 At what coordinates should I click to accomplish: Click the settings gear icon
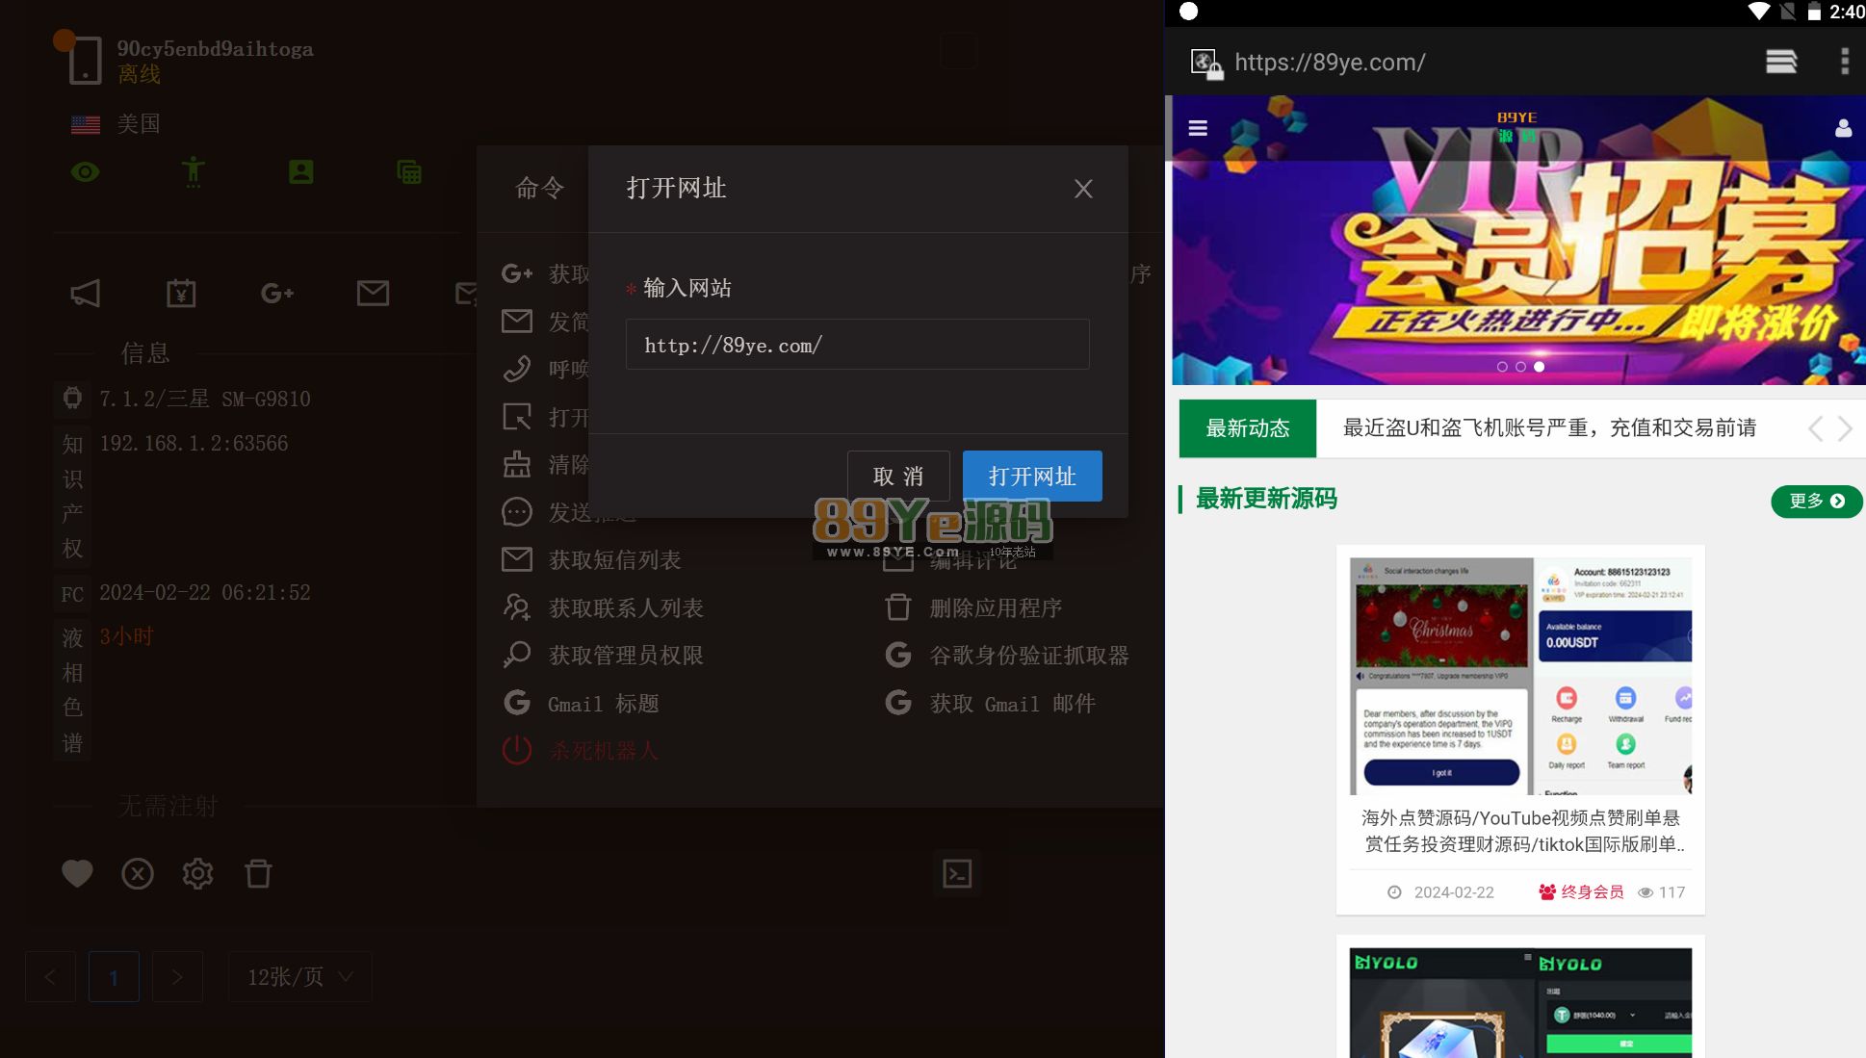198,873
